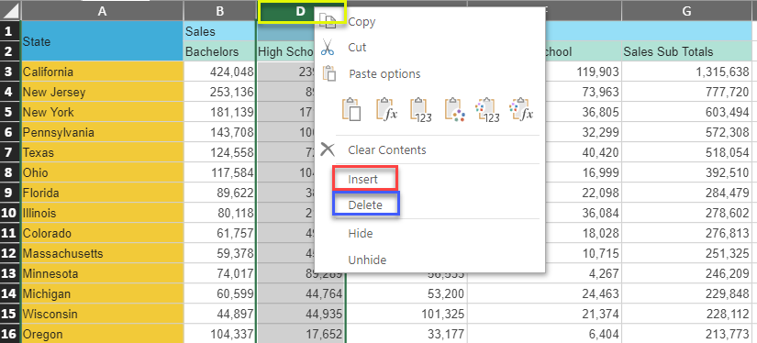Click the Copy icon in context menu
This screenshot has width=757, height=343.
coord(328,21)
